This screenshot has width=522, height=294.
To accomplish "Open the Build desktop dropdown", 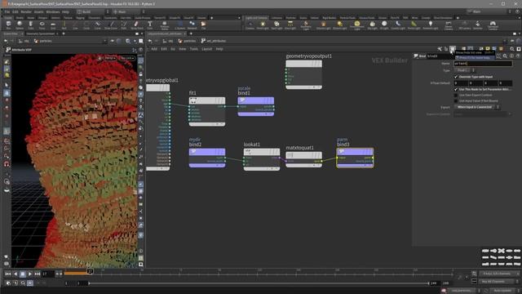I will pyautogui.click(x=94, y=11).
